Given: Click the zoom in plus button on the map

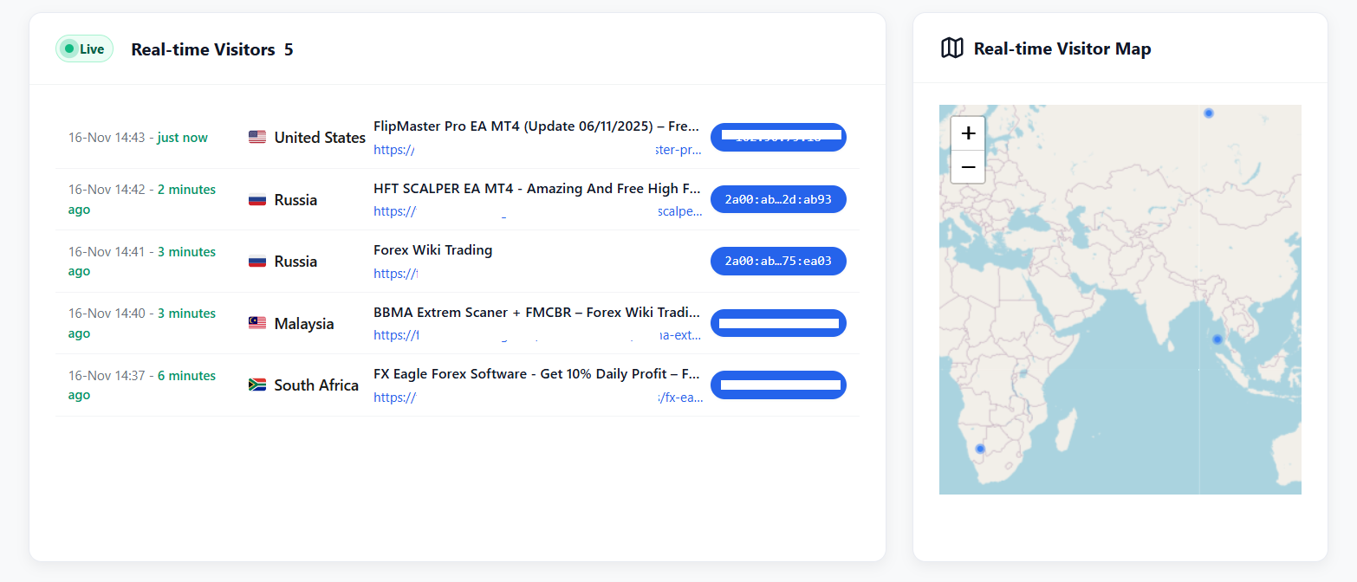Looking at the screenshot, I should tap(967, 133).
